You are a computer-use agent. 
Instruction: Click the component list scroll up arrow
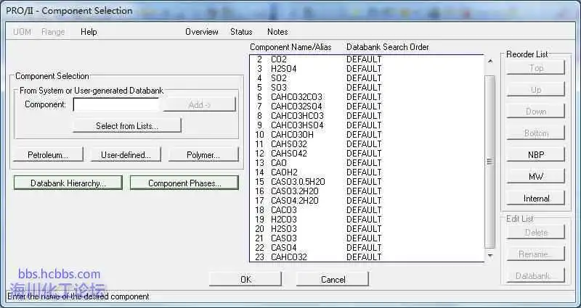point(490,61)
